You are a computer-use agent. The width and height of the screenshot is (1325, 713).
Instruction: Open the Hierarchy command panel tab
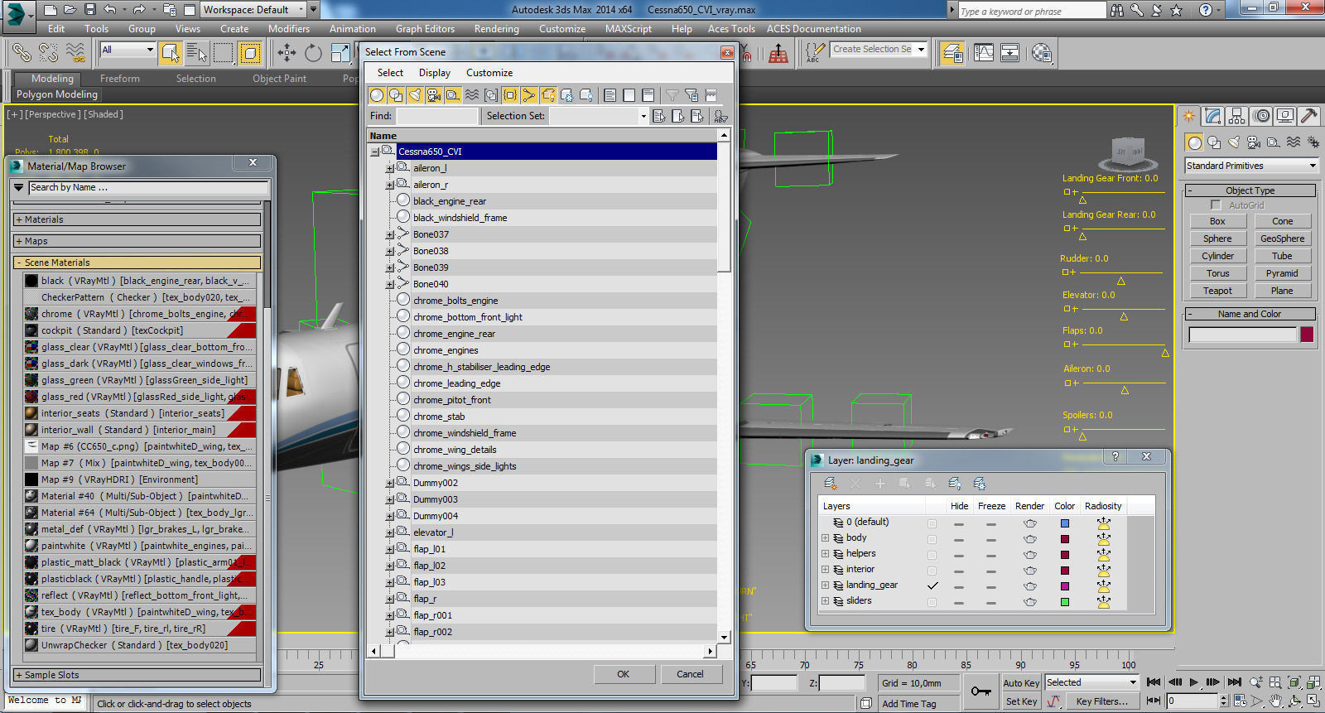coord(1237,116)
